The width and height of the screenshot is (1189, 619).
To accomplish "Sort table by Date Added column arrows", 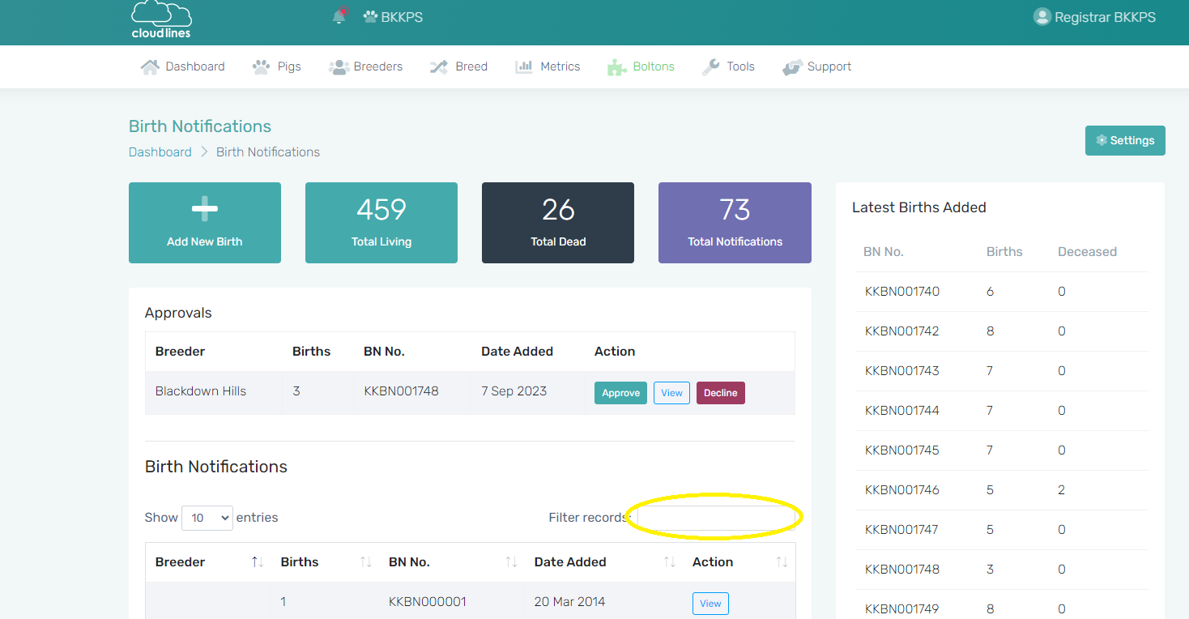I will [x=670, y=562].
